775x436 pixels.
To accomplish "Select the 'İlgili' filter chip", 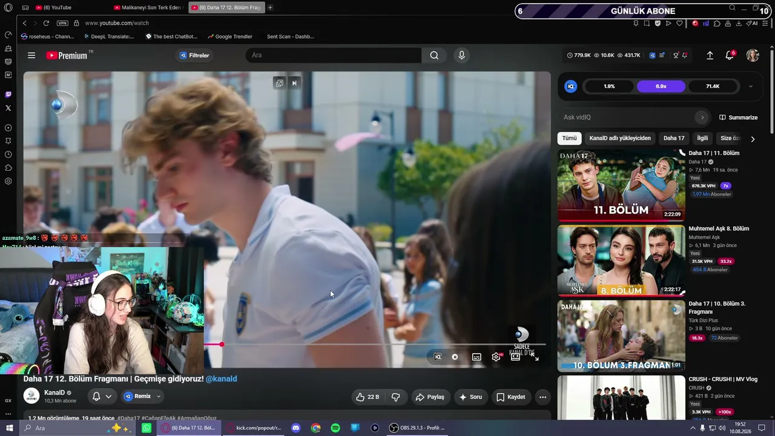I will (702, 138).
